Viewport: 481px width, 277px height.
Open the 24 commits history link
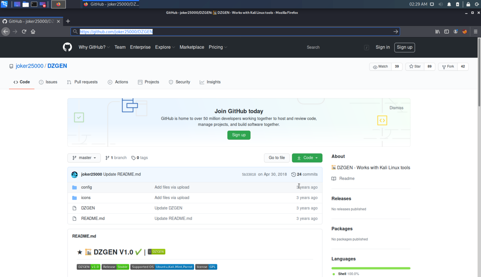pos(304,174)
